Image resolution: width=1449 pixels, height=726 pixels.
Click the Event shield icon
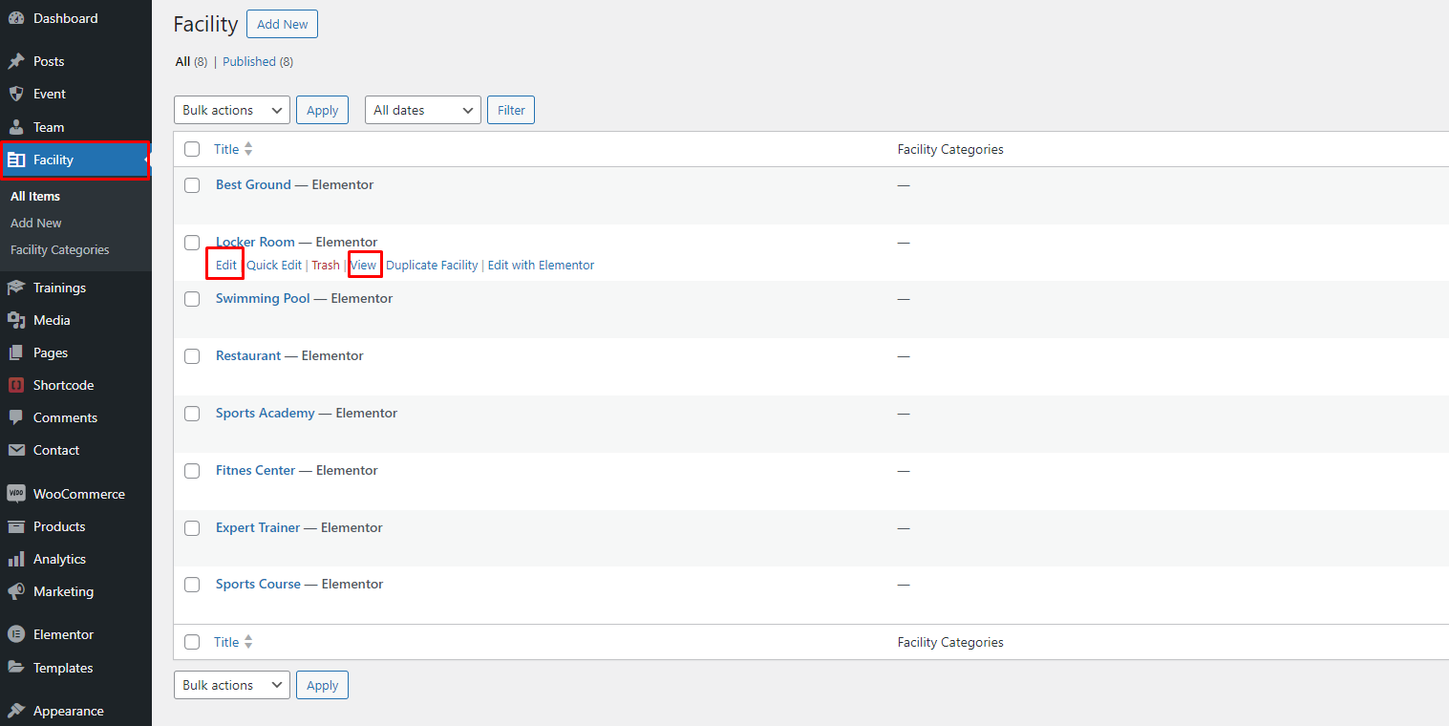coord(16,94)
